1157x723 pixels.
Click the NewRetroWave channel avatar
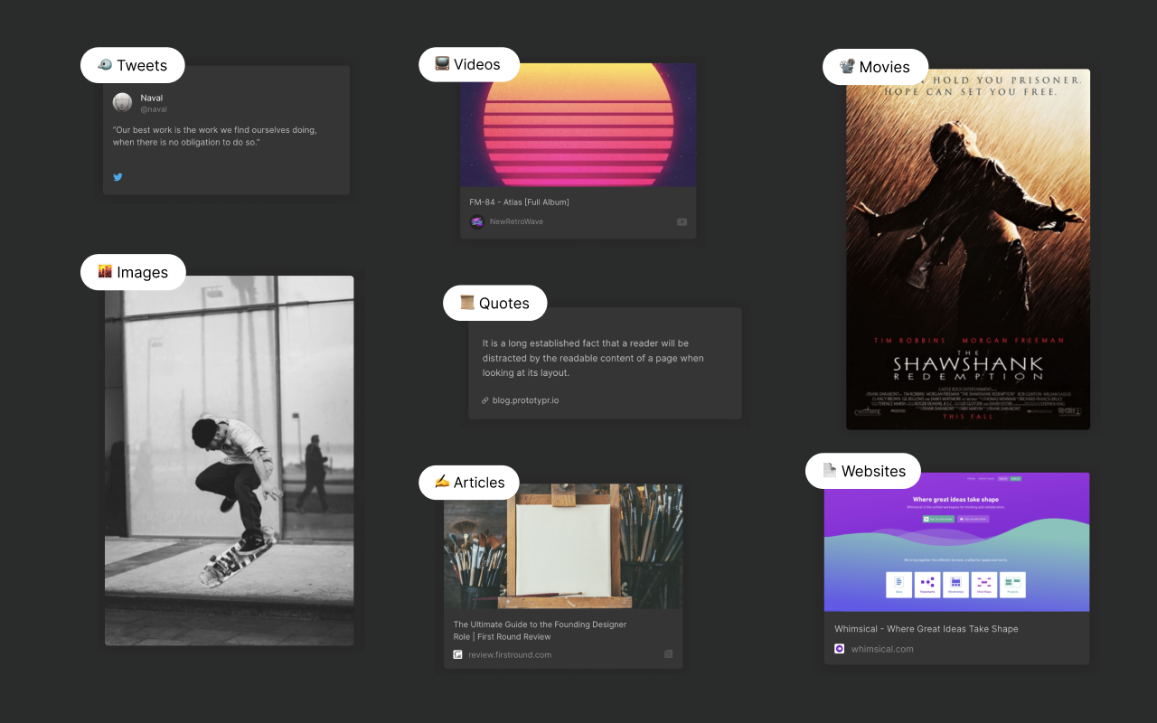476,221
